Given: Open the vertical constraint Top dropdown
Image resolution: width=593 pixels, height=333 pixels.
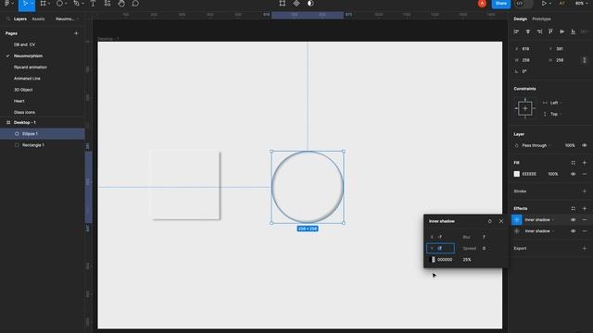Looking at the screenshot, I should click(x=552, y=114).
